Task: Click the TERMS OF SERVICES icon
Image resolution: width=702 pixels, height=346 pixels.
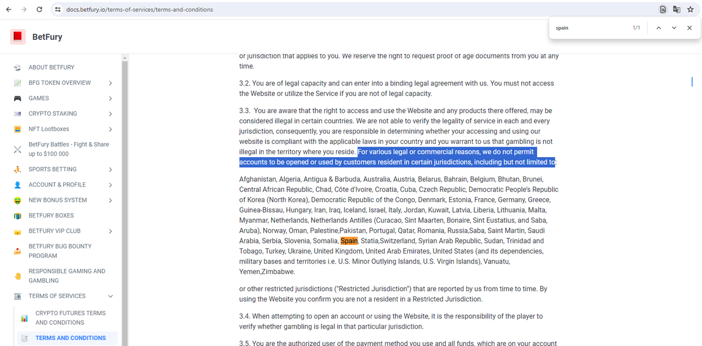Action: pos(18,296)
